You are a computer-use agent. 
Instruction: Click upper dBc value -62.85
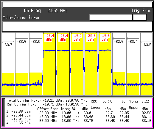[x=123, y=113]
